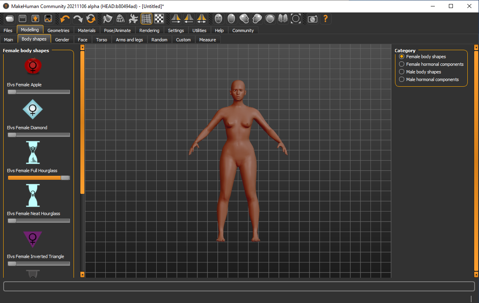Click the camera grab screenshot icon
The width and height of the screenshot is (479, 303).
click(x=313, y=18)
